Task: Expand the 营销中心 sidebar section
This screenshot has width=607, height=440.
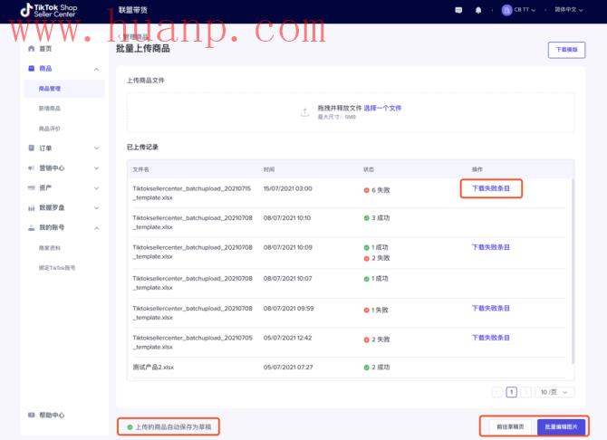Action: tap(96, 168)
